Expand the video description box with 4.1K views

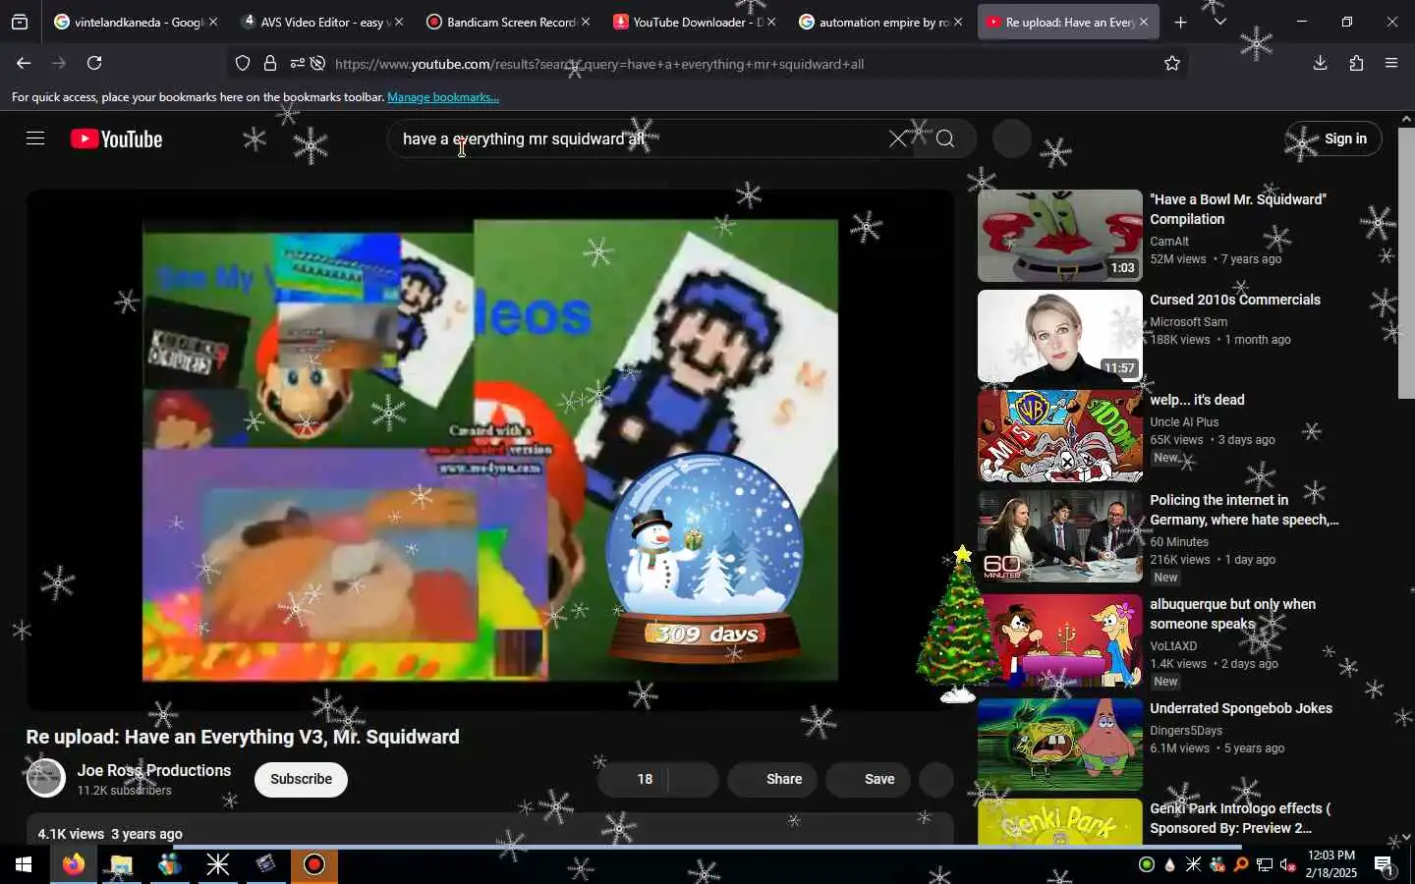click(489, 830)
